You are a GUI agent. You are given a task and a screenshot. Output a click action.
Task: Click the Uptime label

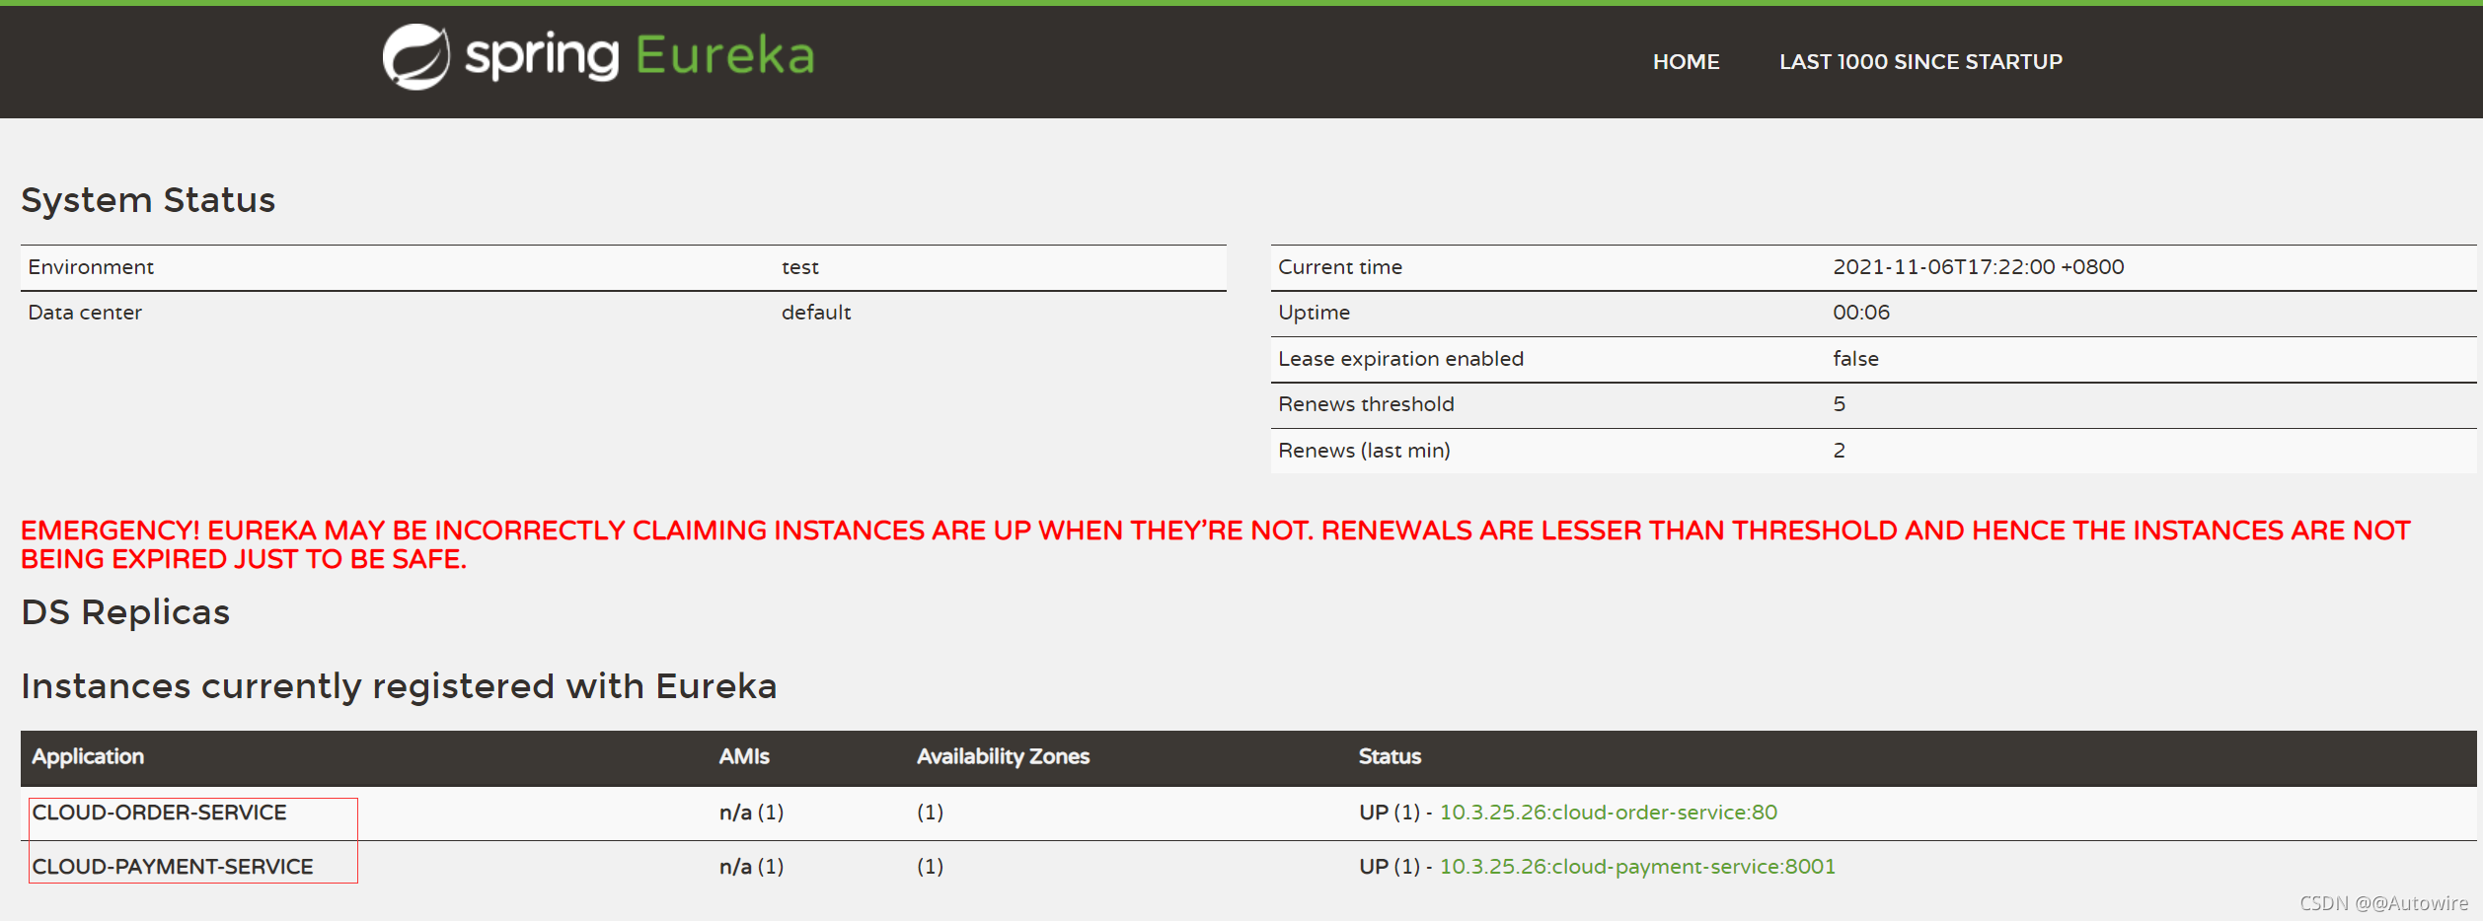pos(1315,313)
